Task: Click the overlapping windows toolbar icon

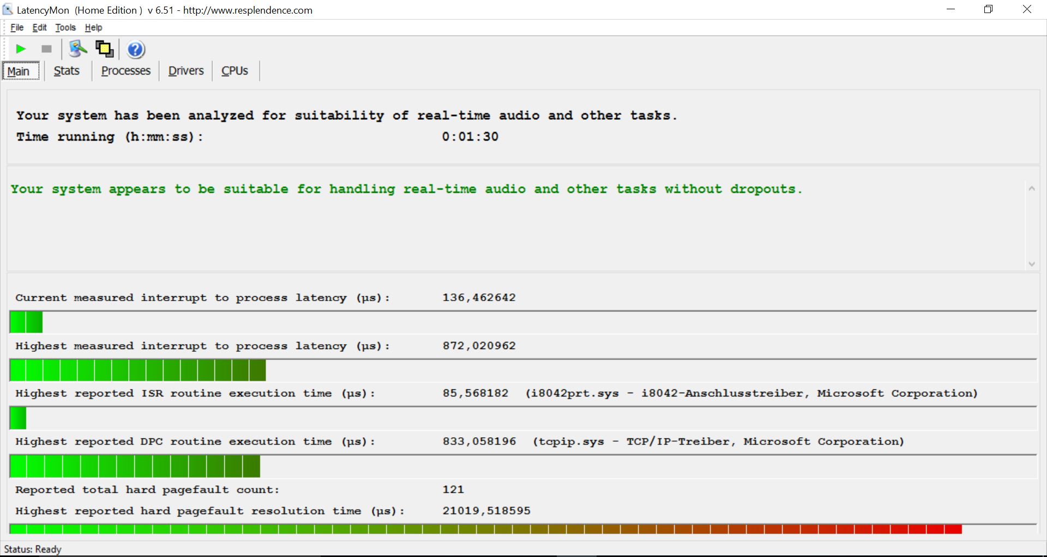Action: [x=105, y=49]
